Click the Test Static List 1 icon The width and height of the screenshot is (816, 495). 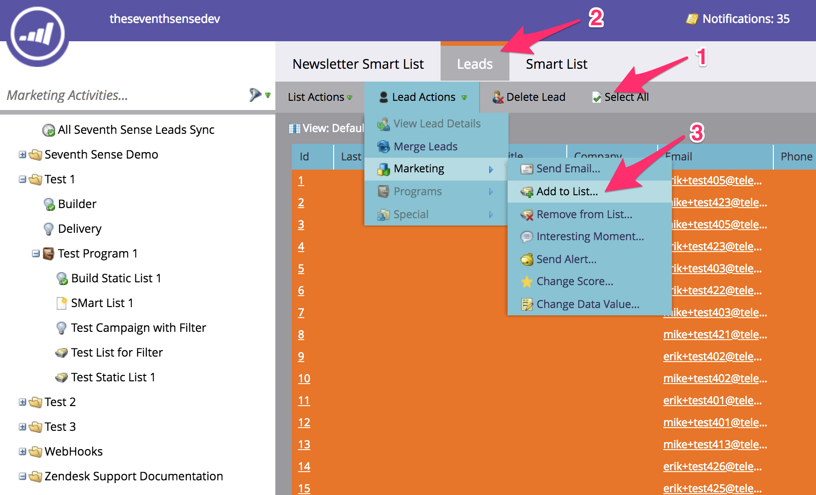click(x=61, y=378)
